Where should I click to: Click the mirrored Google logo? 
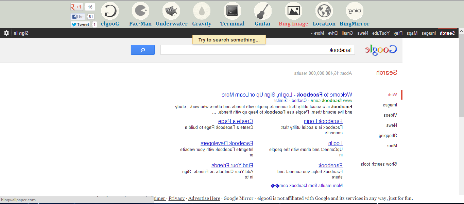[381, 50]
